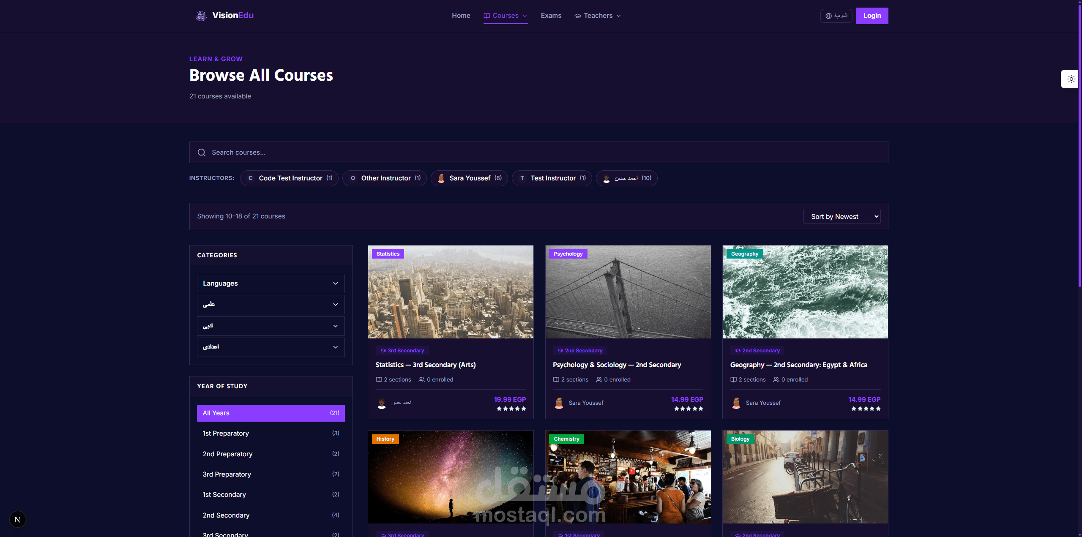Filter courses by Code Test Instructor
Screen dimensions: 1082x537
pos(290,178)
